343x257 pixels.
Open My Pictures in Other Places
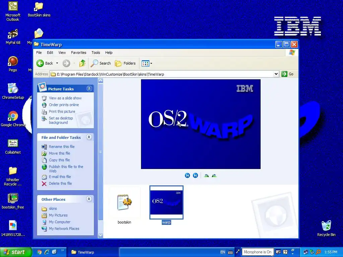[x=58, y=215]
